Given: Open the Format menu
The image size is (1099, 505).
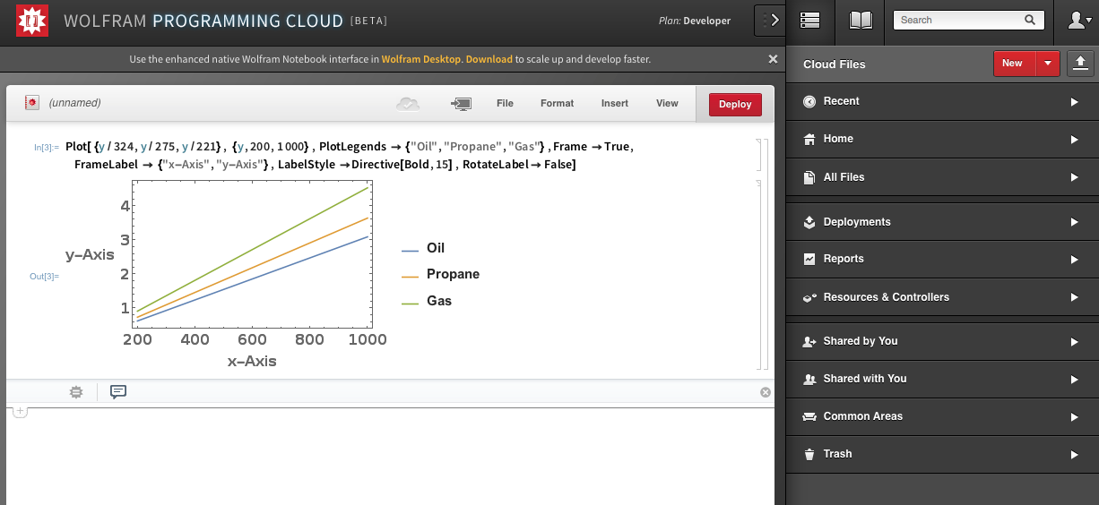Looking at the screenshot, I should pos(557,104).
